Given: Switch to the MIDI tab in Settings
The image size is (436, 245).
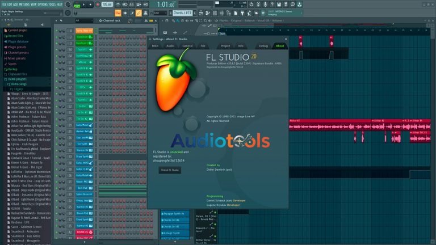Looking at the screenshot, I should point(155,46).
